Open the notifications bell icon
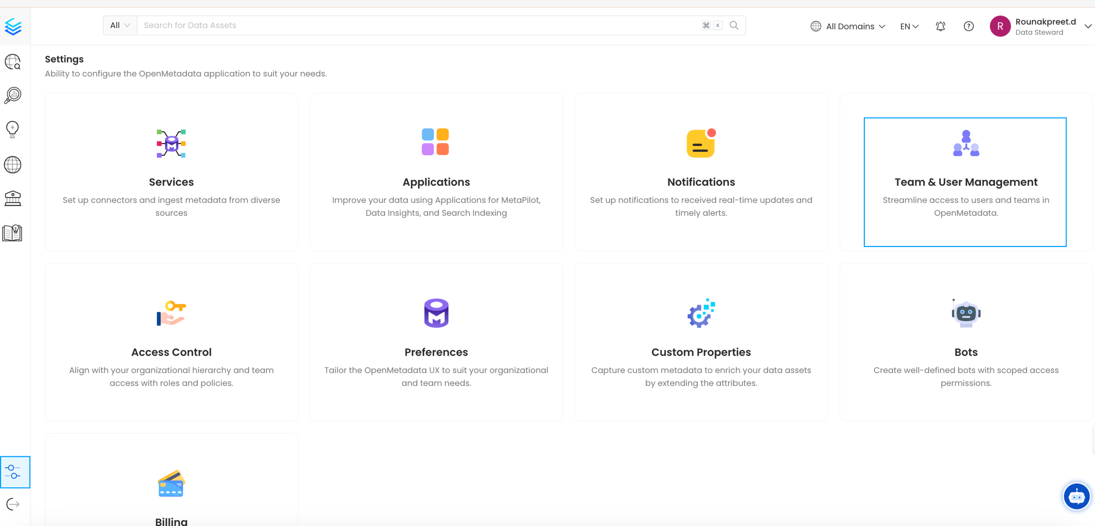The image size is (1095, 526). pos(940,26)
